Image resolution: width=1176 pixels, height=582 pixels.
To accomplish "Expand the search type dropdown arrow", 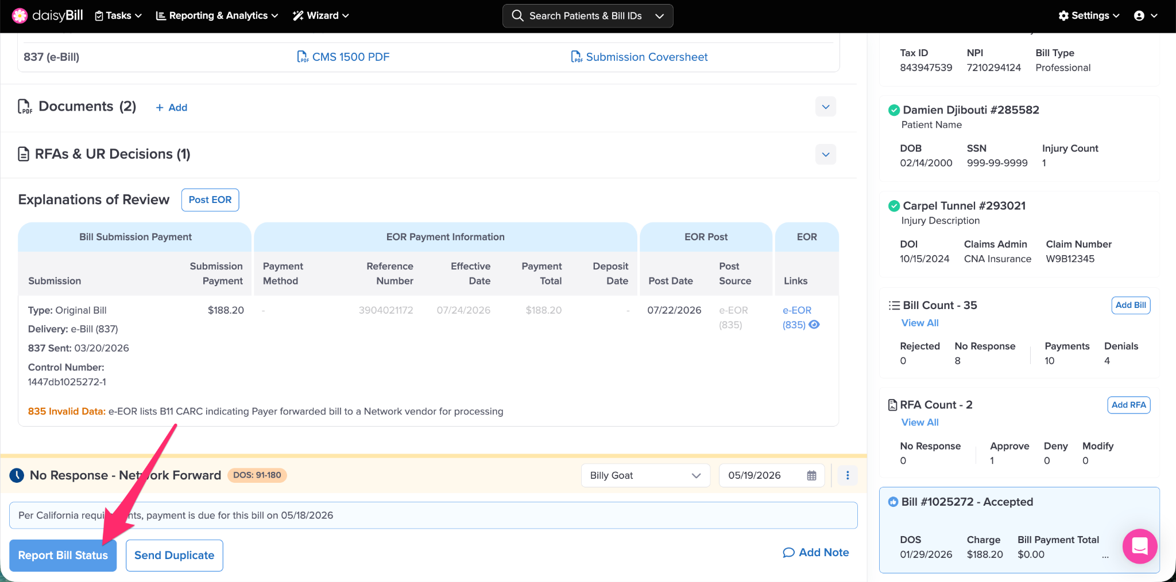I will [660, 15].
